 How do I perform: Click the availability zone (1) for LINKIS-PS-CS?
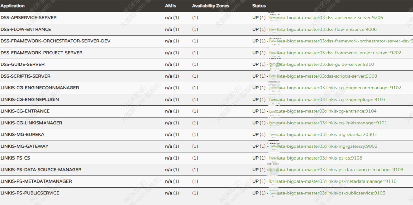point(195,158)
